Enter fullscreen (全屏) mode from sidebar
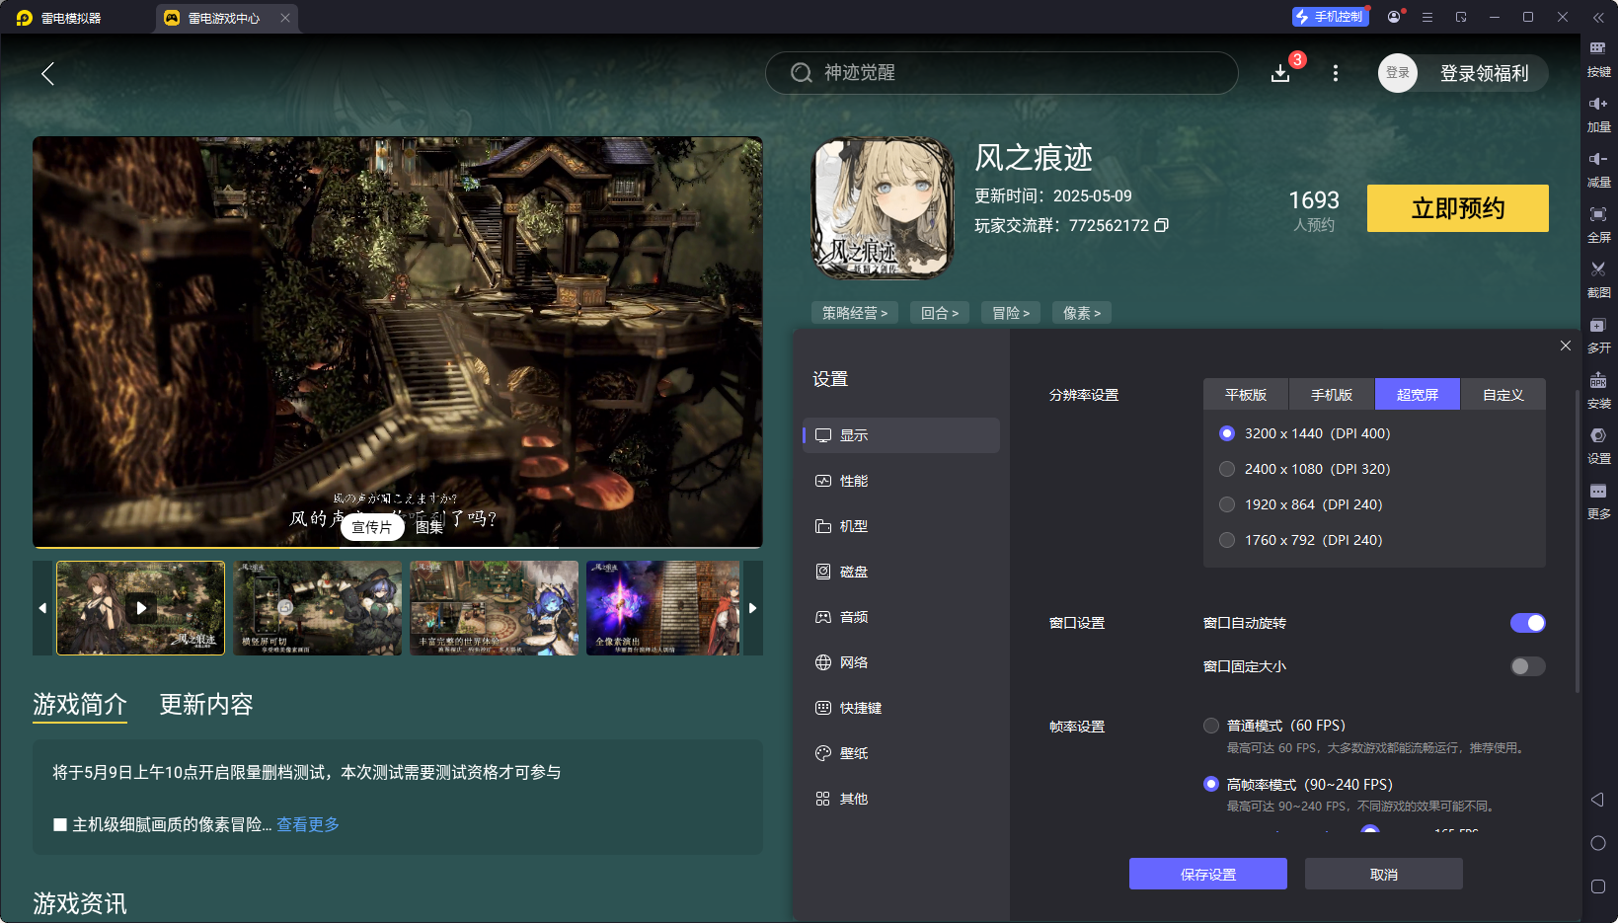Viewport: 1618px width, 923px height. point(1597,215)
